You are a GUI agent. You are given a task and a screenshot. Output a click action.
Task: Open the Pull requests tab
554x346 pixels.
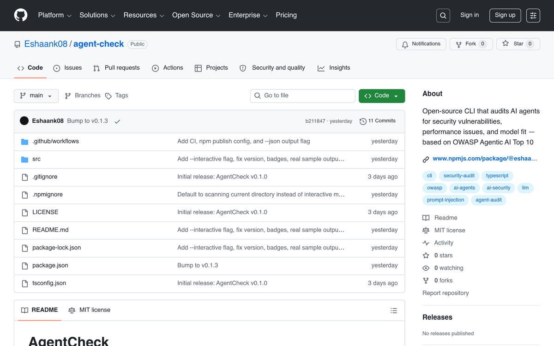click(116, 68)
